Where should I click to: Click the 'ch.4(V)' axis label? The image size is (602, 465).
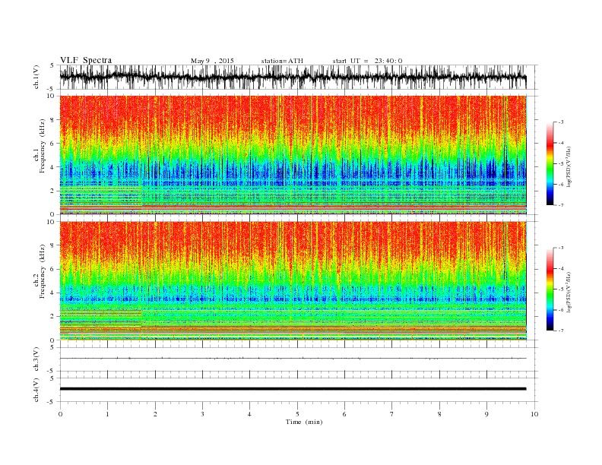coord(36,391)
